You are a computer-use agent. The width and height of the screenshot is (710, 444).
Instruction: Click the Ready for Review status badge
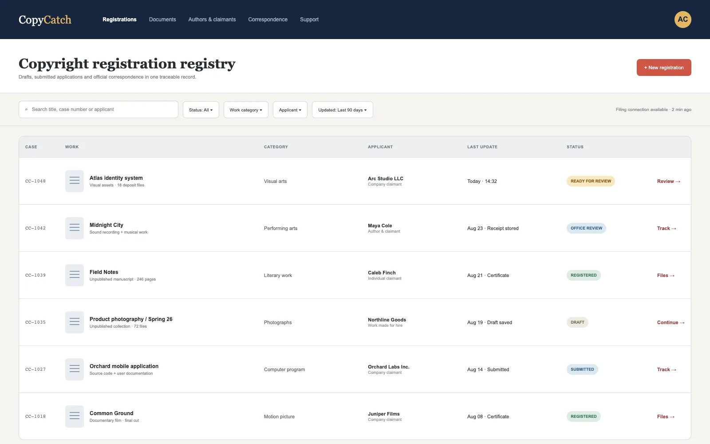click(591, 181)
